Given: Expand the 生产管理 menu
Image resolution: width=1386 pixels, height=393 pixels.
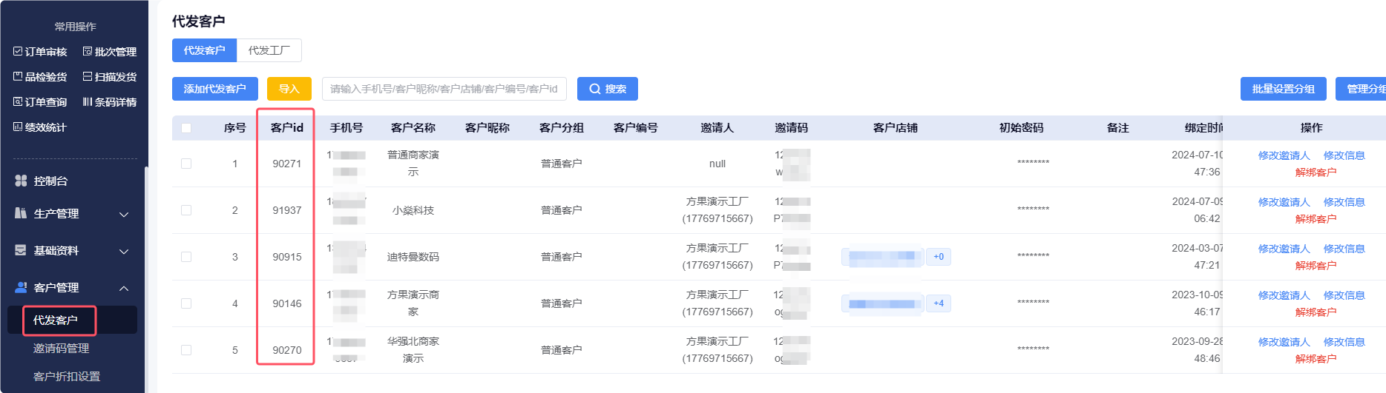Looking at the screenshot, I should point(124,214).
